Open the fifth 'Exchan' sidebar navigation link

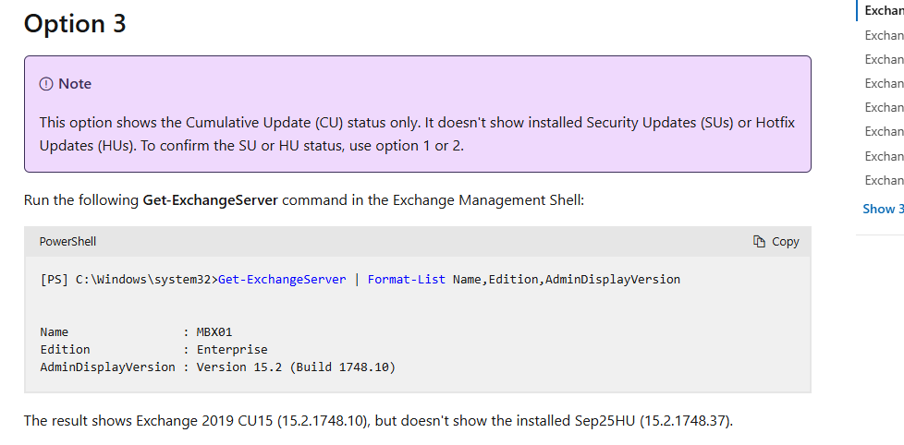884,107
